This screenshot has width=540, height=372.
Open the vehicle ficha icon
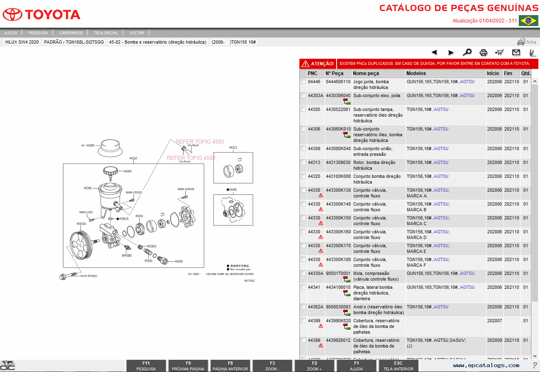pyautogui.click(x=526, y=42)
